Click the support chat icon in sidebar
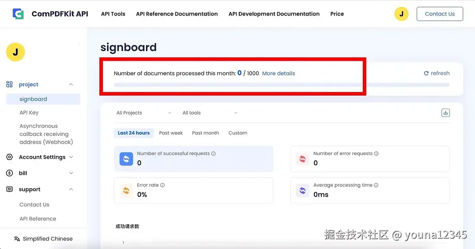Viewport: 475px width, 249px height. pos(9,189)
